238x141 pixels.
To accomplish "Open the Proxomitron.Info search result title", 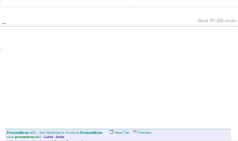I will click(55, 133).
